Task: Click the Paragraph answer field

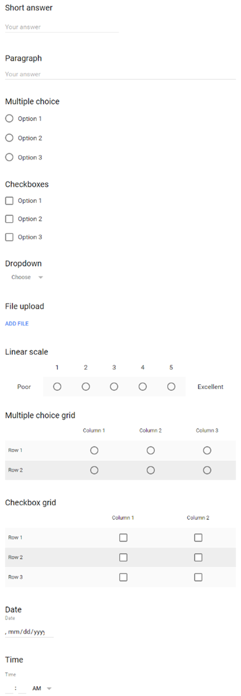Action: point(120,74)
